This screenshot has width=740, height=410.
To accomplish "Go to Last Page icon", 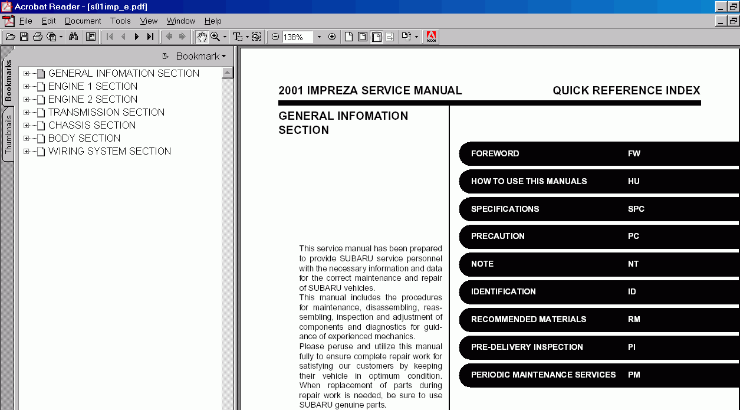I will 150,37.
